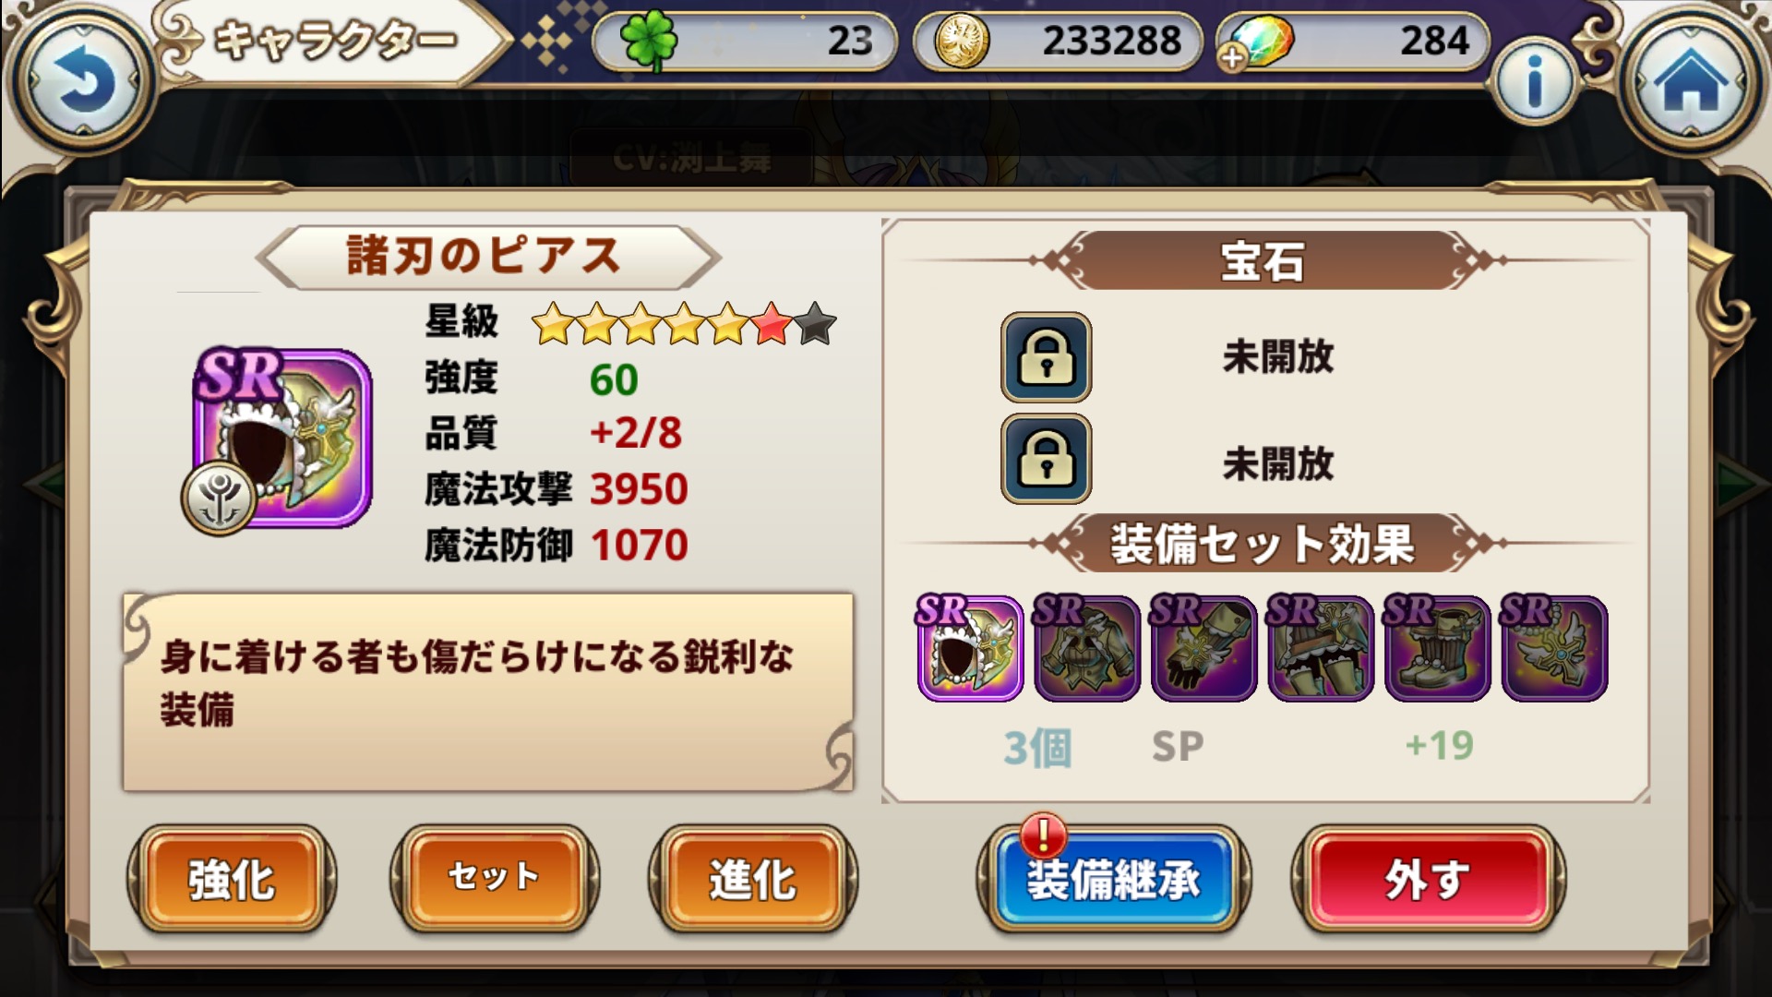1772x997 pixels.
Task: Select the first locked gem slot
Action: click(1046, 357)
